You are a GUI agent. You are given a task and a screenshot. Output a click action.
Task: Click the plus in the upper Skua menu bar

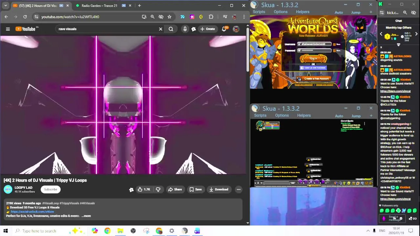point(371,12)
